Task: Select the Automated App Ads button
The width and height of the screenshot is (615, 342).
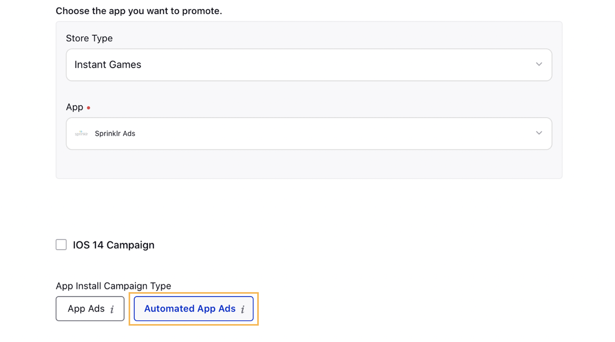Action: point(194,309)
